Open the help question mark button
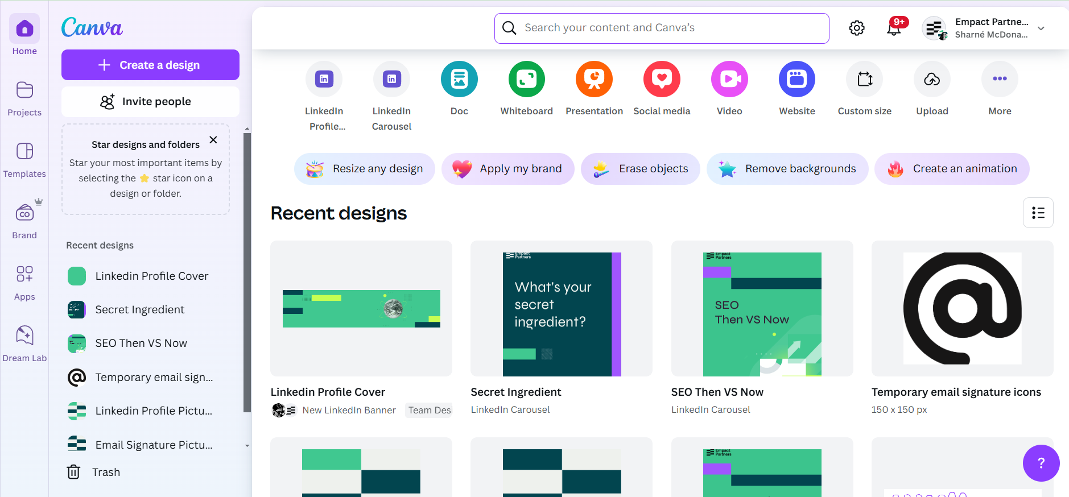Viewport: 1069px width, 497px height. point(1041,463)
